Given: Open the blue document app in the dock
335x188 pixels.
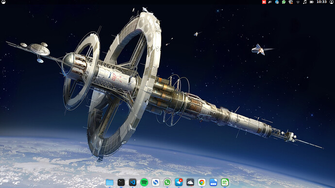Looking at the screenshot, I should (x=213, y=183).
